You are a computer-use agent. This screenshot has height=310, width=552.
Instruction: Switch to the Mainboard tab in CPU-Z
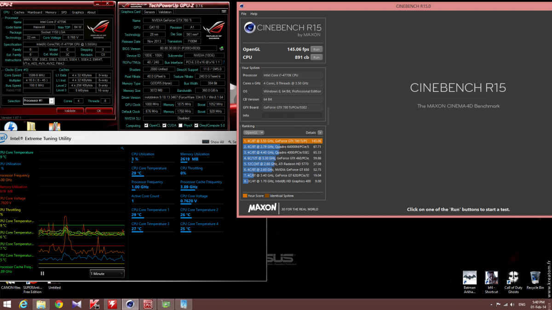tap(35, 12)
